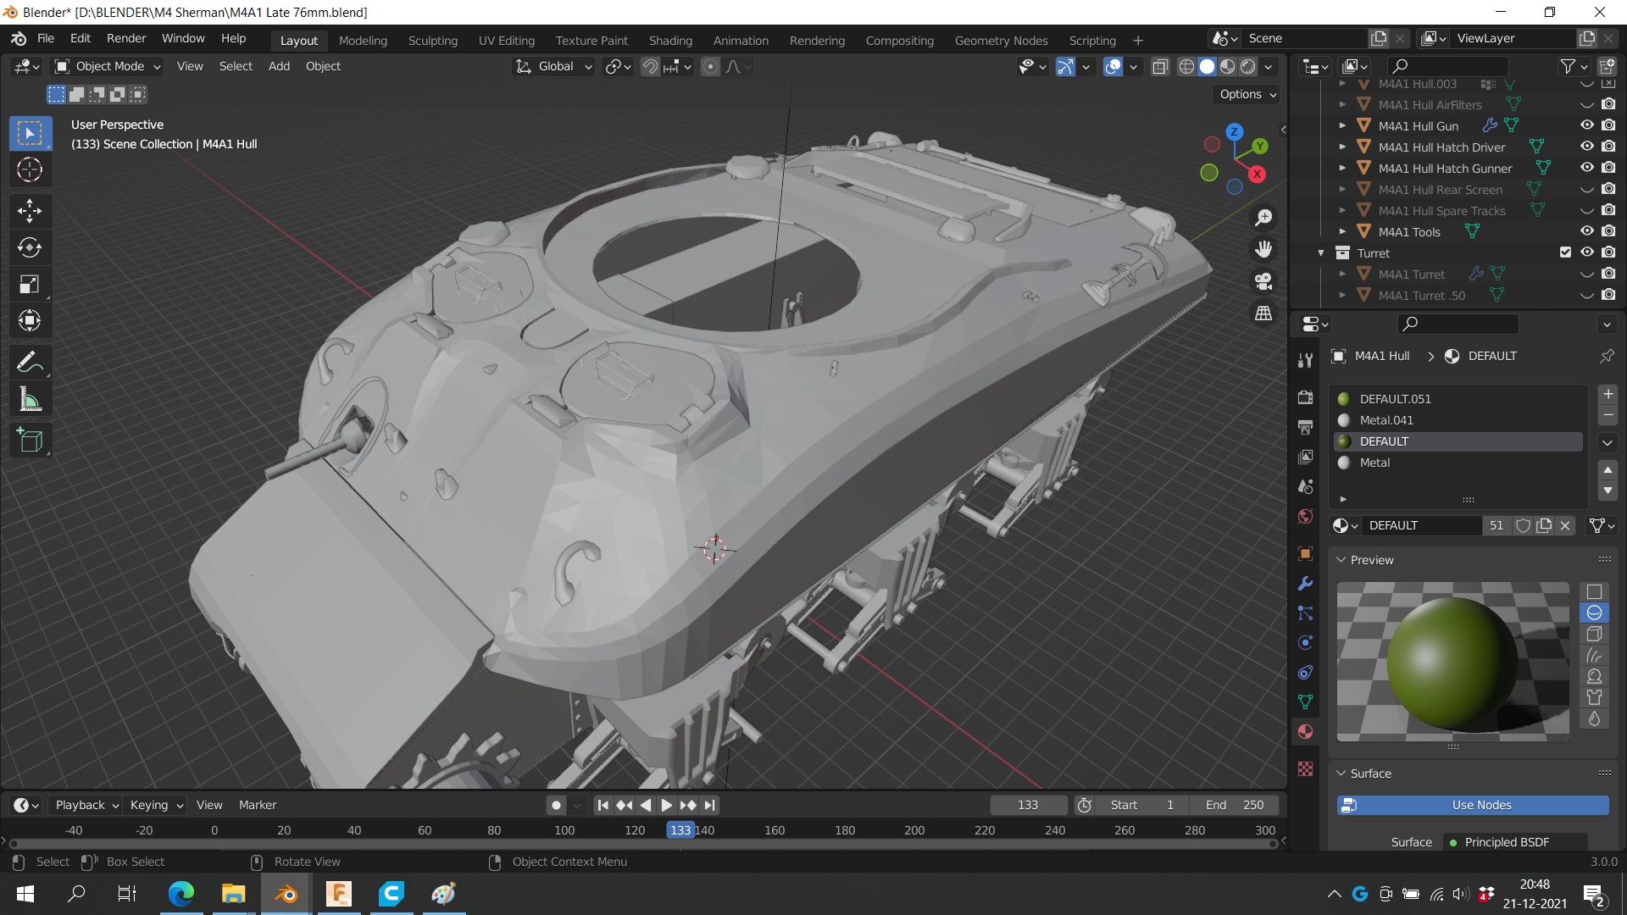Viewport: 1627px width, 915px height.
Task: Select the Add Cube tool
Action: tap(30, 441)
